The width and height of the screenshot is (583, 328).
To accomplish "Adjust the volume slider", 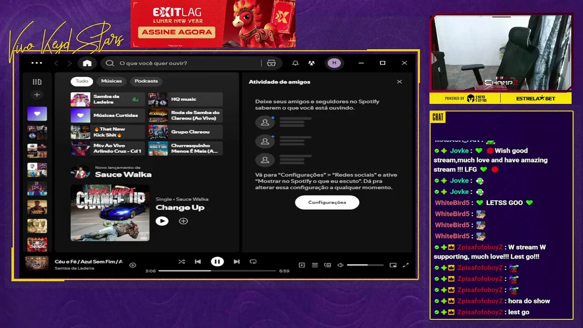I will [365, 265].
